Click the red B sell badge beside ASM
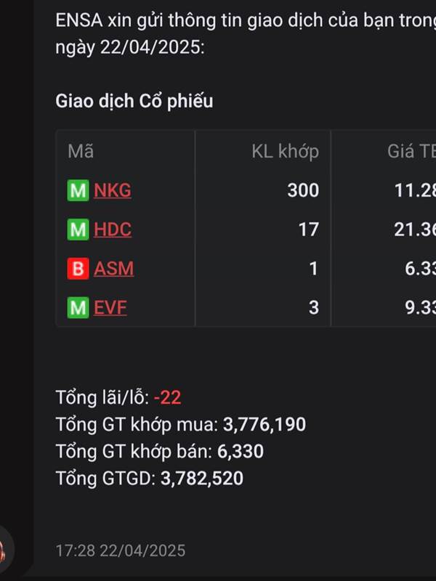This screenshot has width=436, height=581. point(78,268)
